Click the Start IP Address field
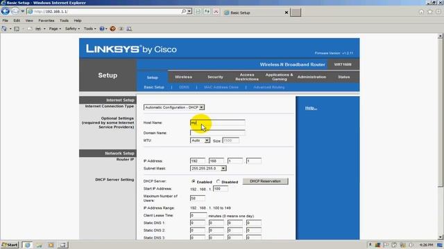444x249 pixels. (x=221, y=189)
